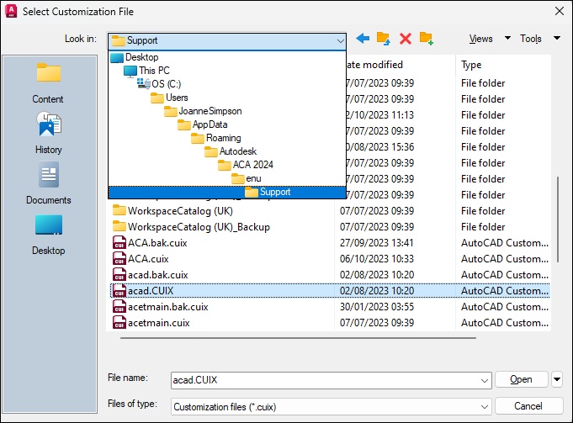Click the vertical scrollbar in file list
The width and height of the screenshot is (573, 423).
(558, 219)
